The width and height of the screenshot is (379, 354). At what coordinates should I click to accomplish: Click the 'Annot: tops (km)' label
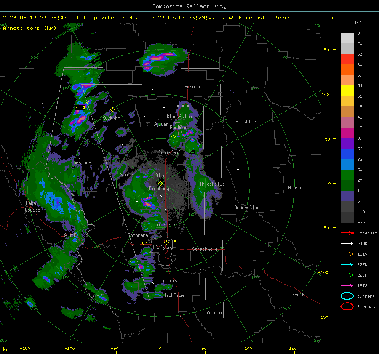[29, 28]
